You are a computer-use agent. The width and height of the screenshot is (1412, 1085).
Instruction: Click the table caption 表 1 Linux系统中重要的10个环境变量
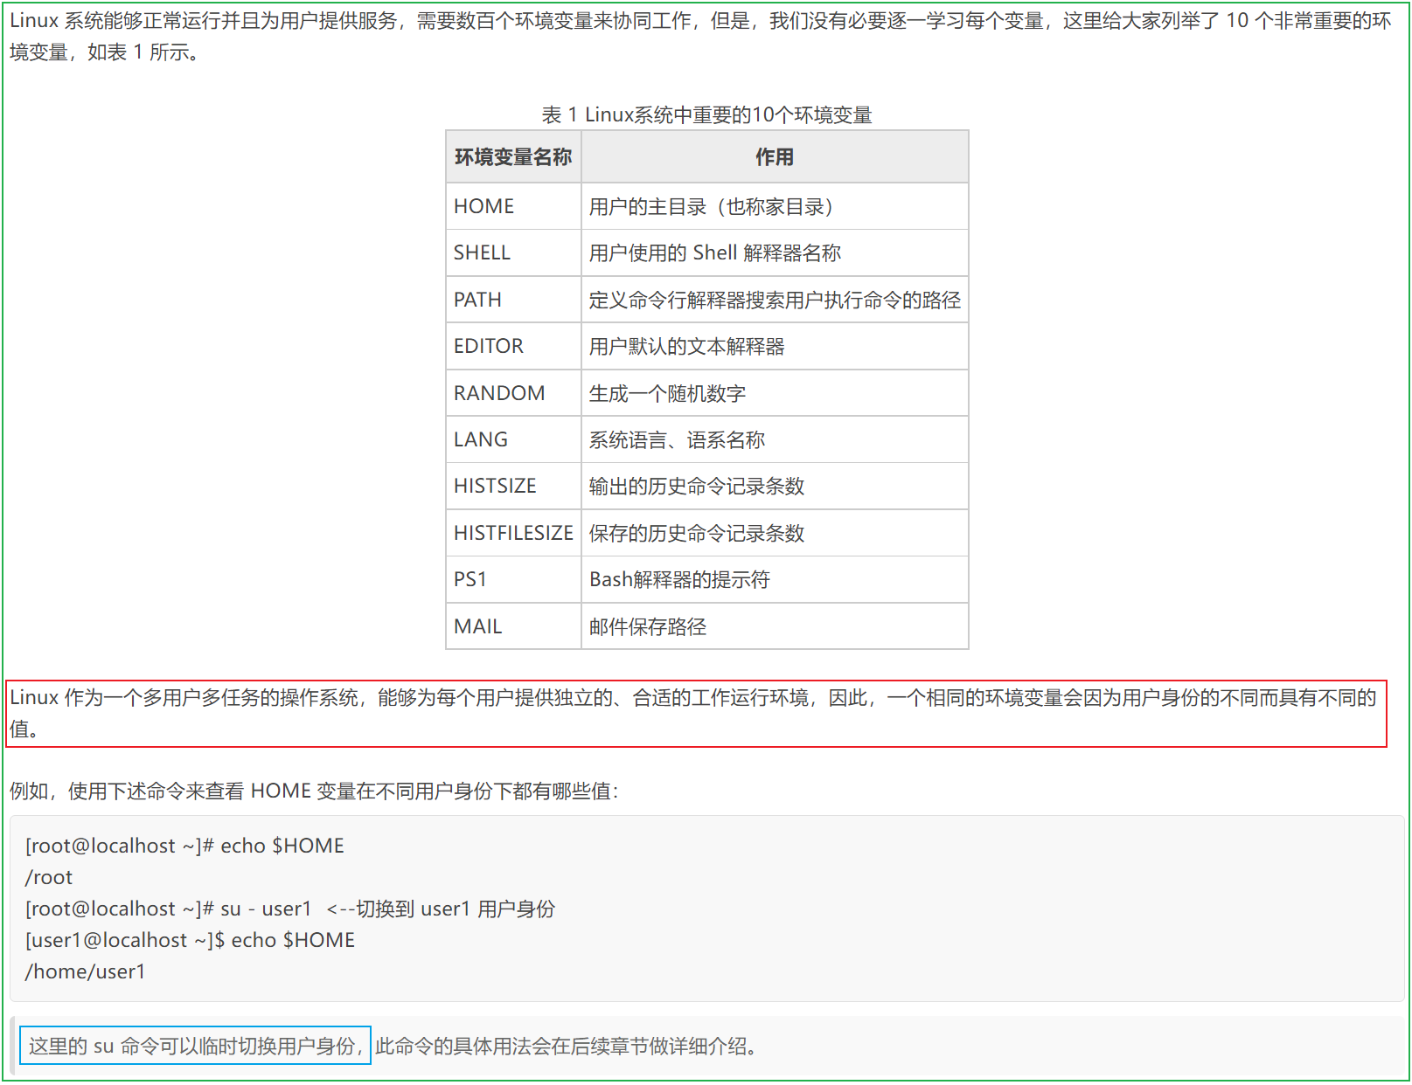pyautogui.click(x=706, y=114)
